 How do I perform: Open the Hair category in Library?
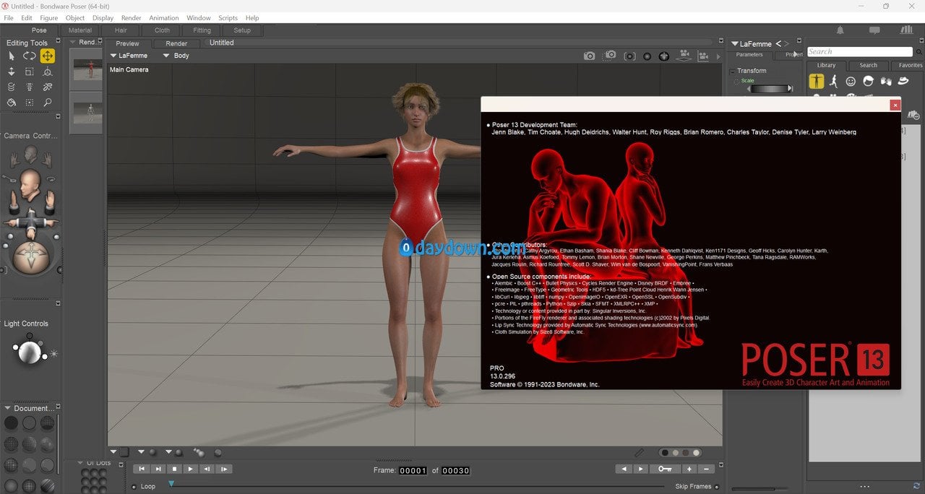[x=869, y=82]
